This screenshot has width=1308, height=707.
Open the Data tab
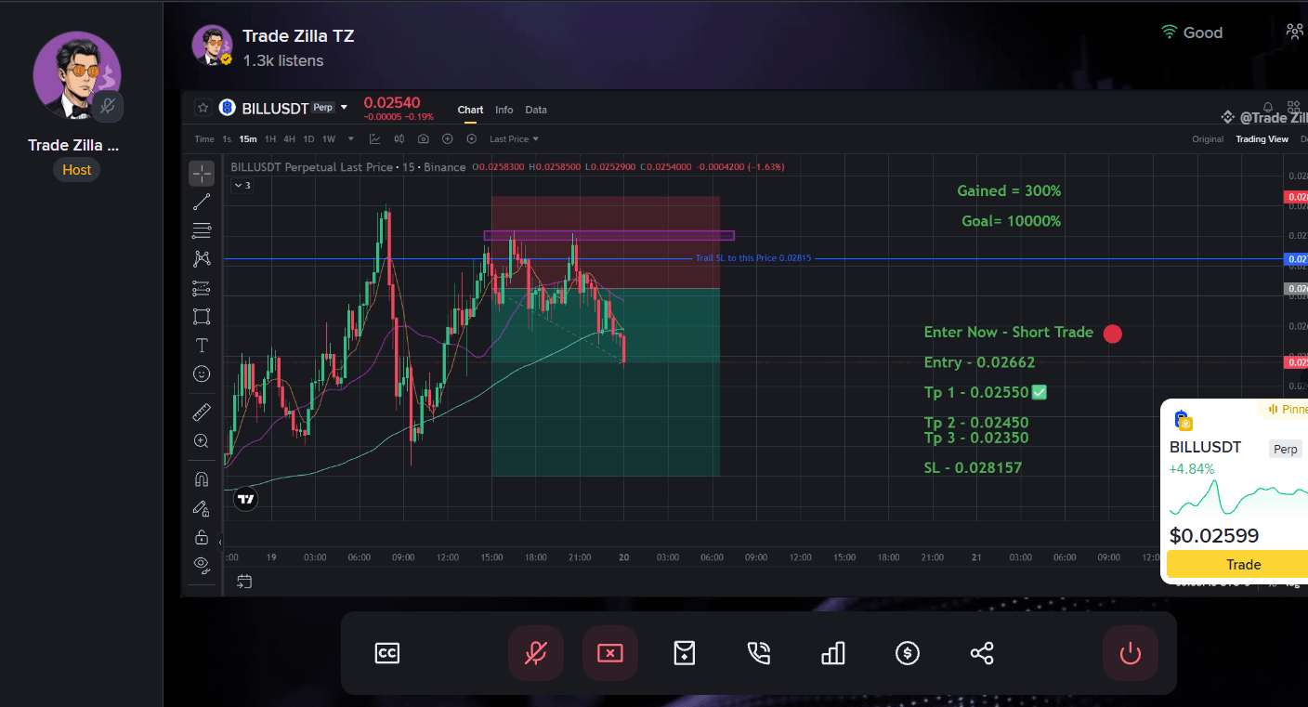click(536, 110)
